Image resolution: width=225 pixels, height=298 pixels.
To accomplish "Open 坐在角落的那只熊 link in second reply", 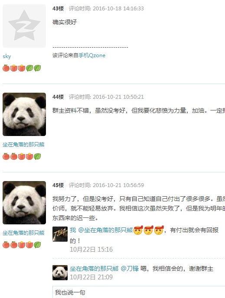I will [94, 269].
